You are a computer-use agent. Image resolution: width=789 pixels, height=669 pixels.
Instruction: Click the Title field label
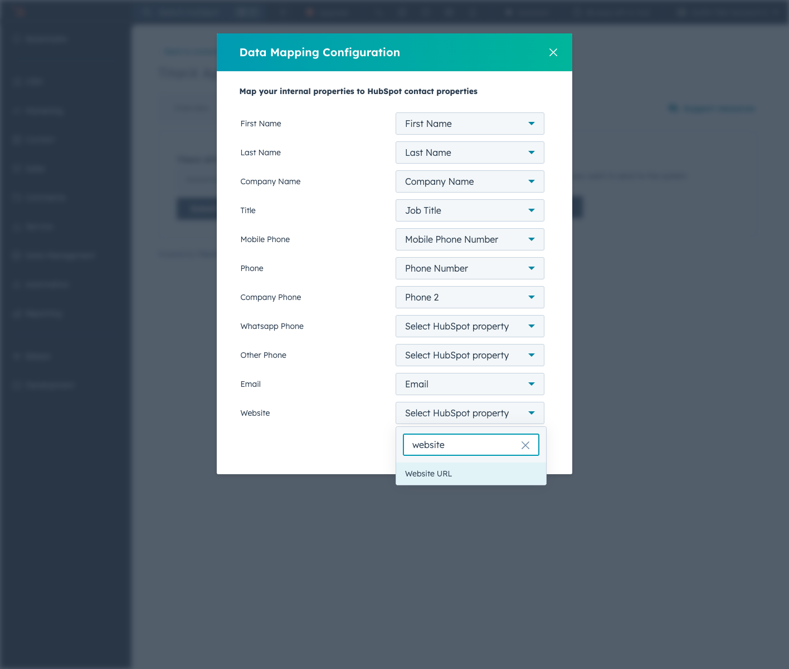point(248,210)
